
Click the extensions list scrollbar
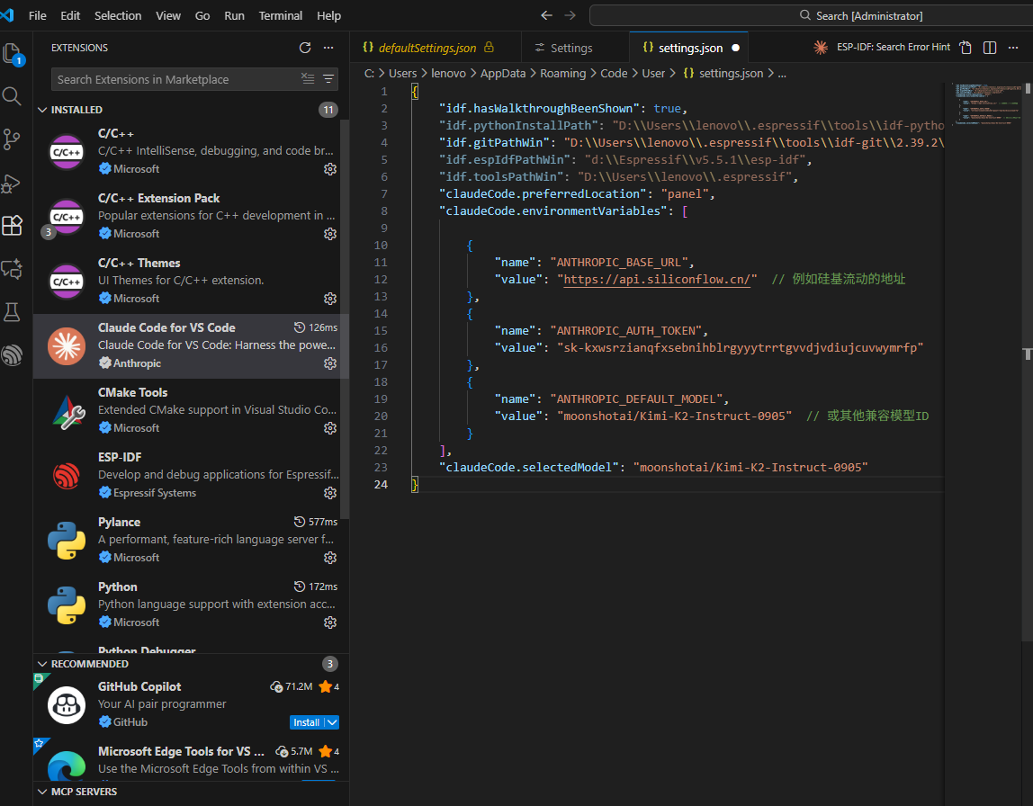point(344,319)
